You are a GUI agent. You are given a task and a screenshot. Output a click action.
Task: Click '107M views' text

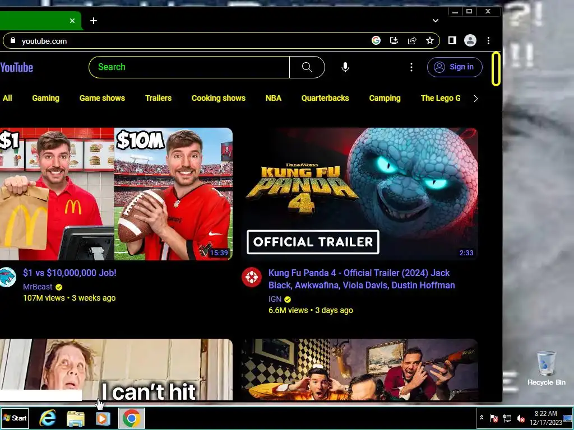click(x=44, y=298)
